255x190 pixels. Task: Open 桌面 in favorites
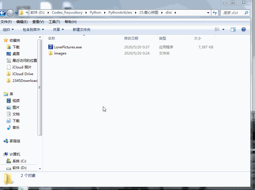(16, 54)
